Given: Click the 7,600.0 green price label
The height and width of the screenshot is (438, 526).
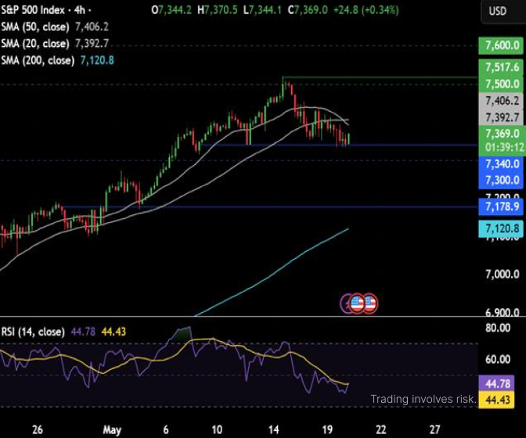Looking at the screenshot, I should [x=501, y=45].
